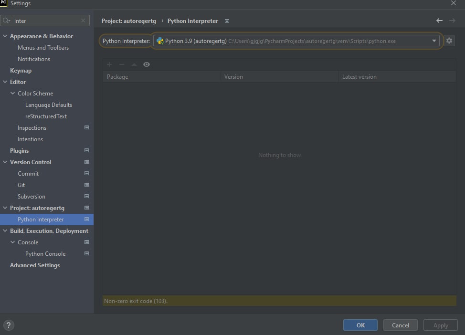Click the Version column header
The width and height of the screenshot is (465, 335).
[x=280, y=76]
